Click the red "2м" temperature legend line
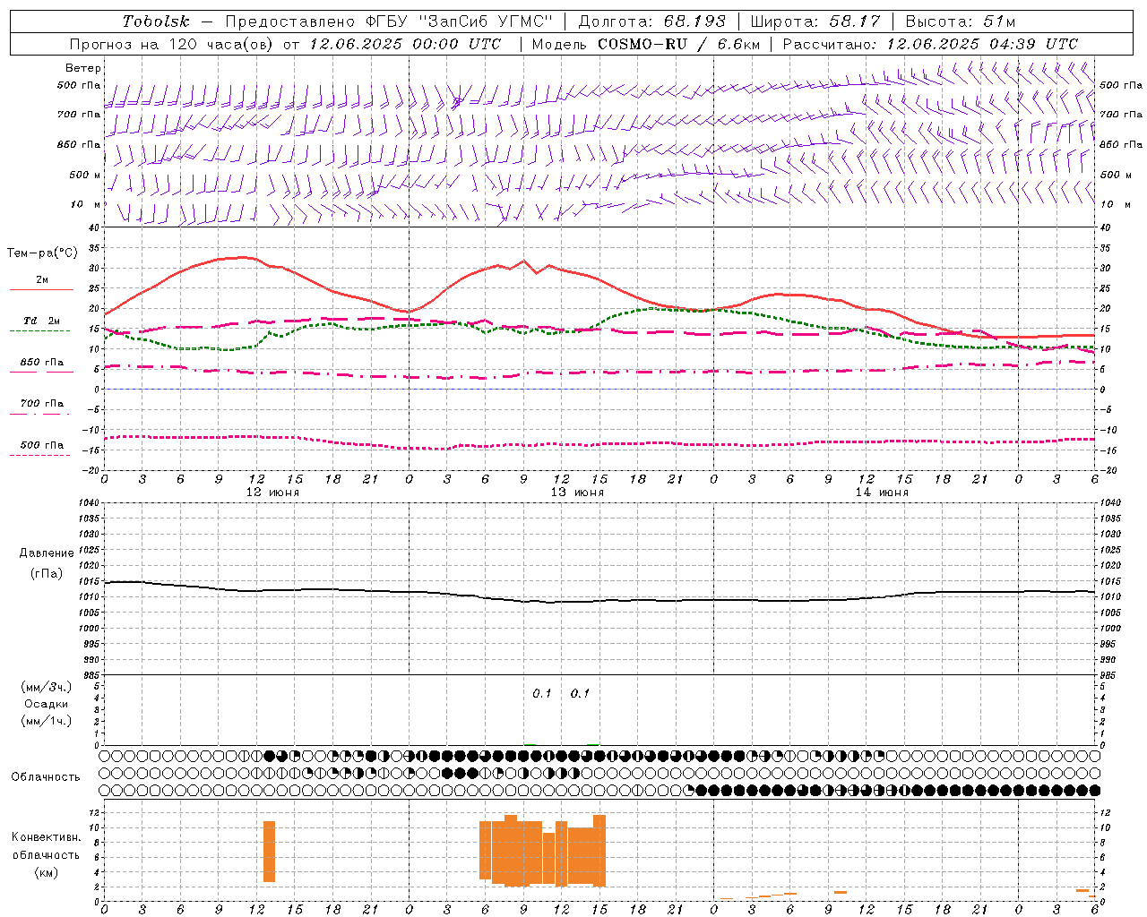1147x917 pixels. pyautogui.click(x=41, y=289)
